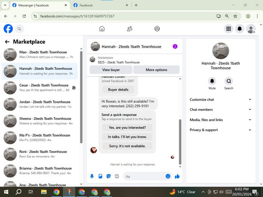
Task: Expand the Customize chat section
Action: 220,99
